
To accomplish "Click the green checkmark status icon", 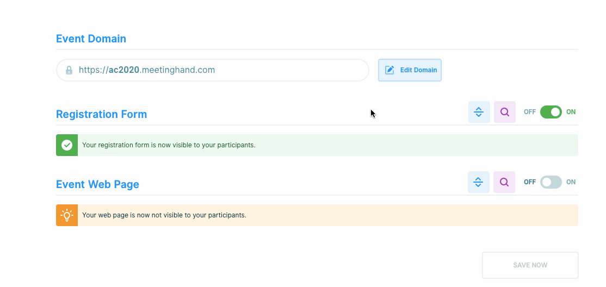I will [x=67, y=145].
